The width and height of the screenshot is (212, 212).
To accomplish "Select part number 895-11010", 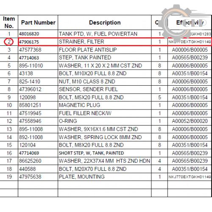I will (31, 66).
